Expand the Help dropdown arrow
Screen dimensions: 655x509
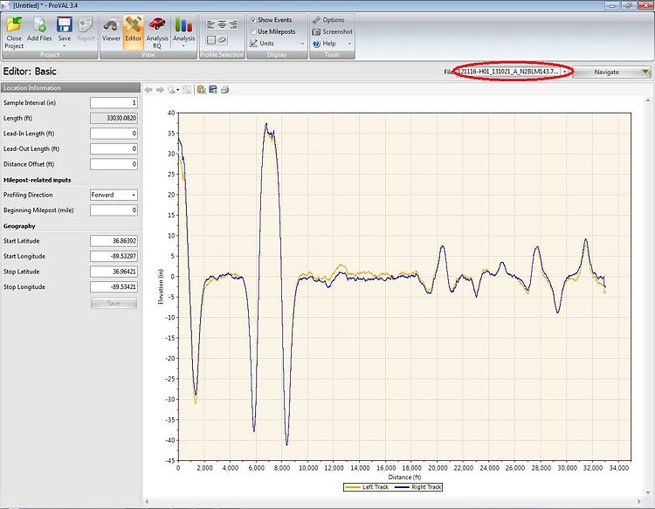pyautogui.click(x=349, y=44)
